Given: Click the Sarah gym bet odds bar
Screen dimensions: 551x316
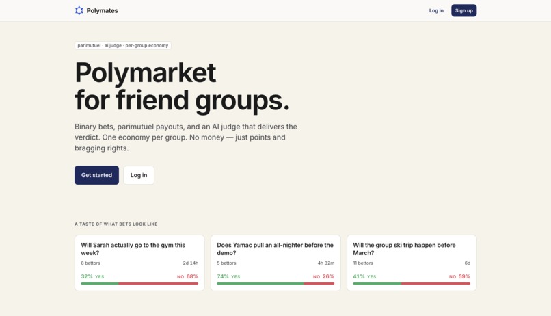Looking at the screenshot, I should [139, 283].
